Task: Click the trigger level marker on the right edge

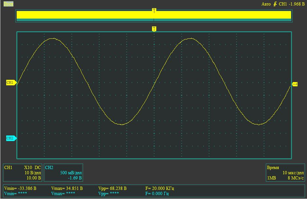Action: (x=295, y=84)
